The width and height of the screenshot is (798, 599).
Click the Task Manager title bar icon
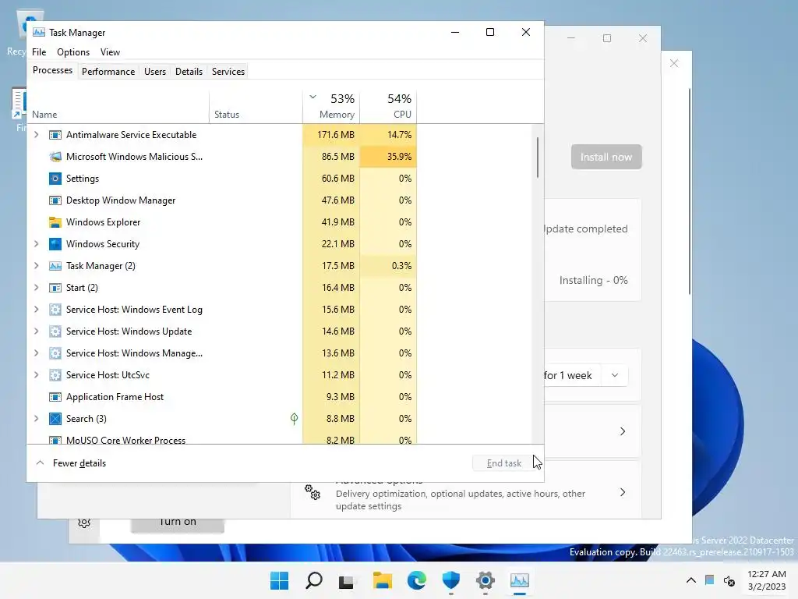coord(39,32)
